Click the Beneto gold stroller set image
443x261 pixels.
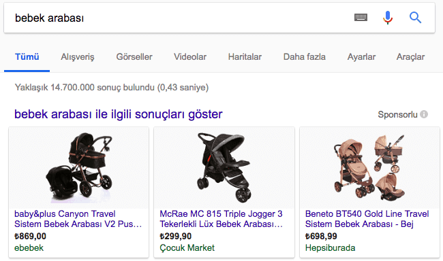click(x=369, y=168)
